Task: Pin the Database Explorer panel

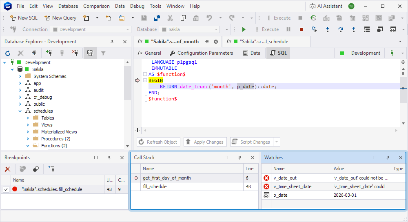Action: (112, 42)
